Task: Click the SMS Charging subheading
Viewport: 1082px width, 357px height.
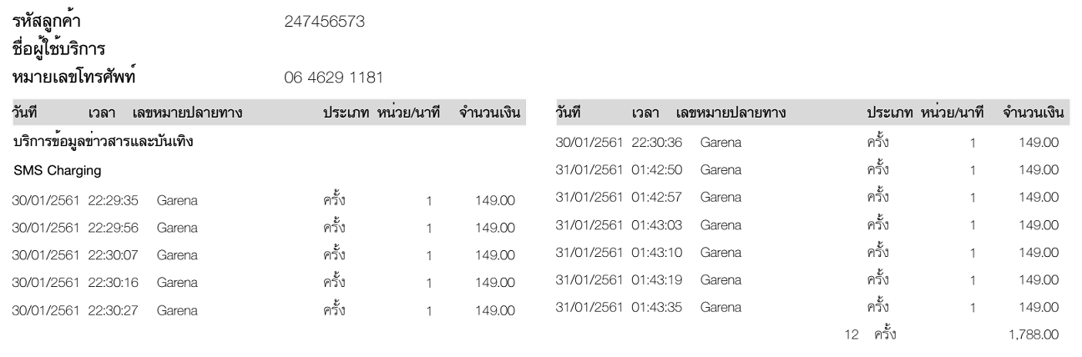Action: (57, 171)
